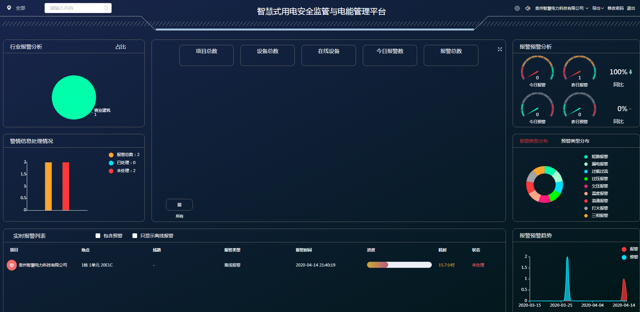This screenshot has height=312, width=640.
Task: Open settings via the gear icon
Action: [517, 8]
